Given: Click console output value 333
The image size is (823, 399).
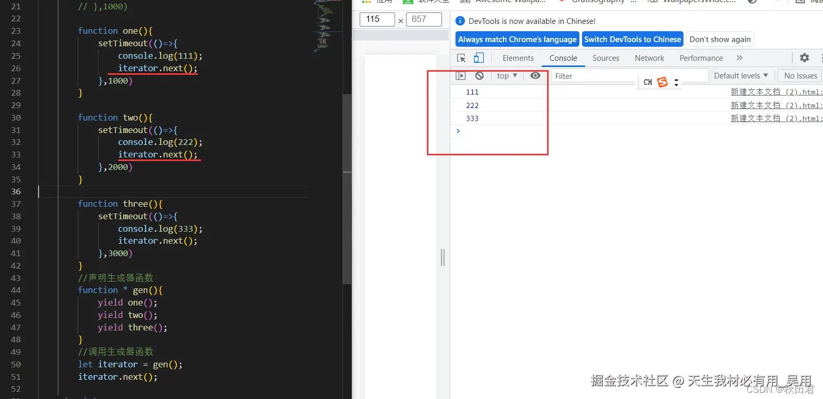Looking at the screenshot, I should coord(472,118).
